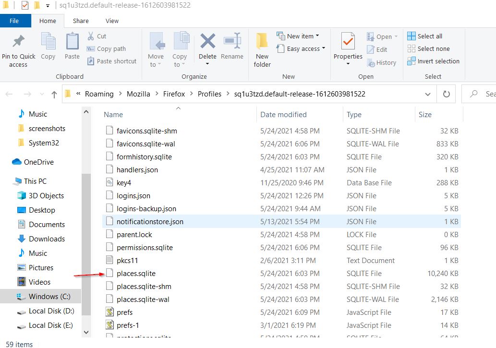This screenshot has height=348, width=496.
Task: Open recent locations dropdown arrow
Action: [x=42, y=94]
